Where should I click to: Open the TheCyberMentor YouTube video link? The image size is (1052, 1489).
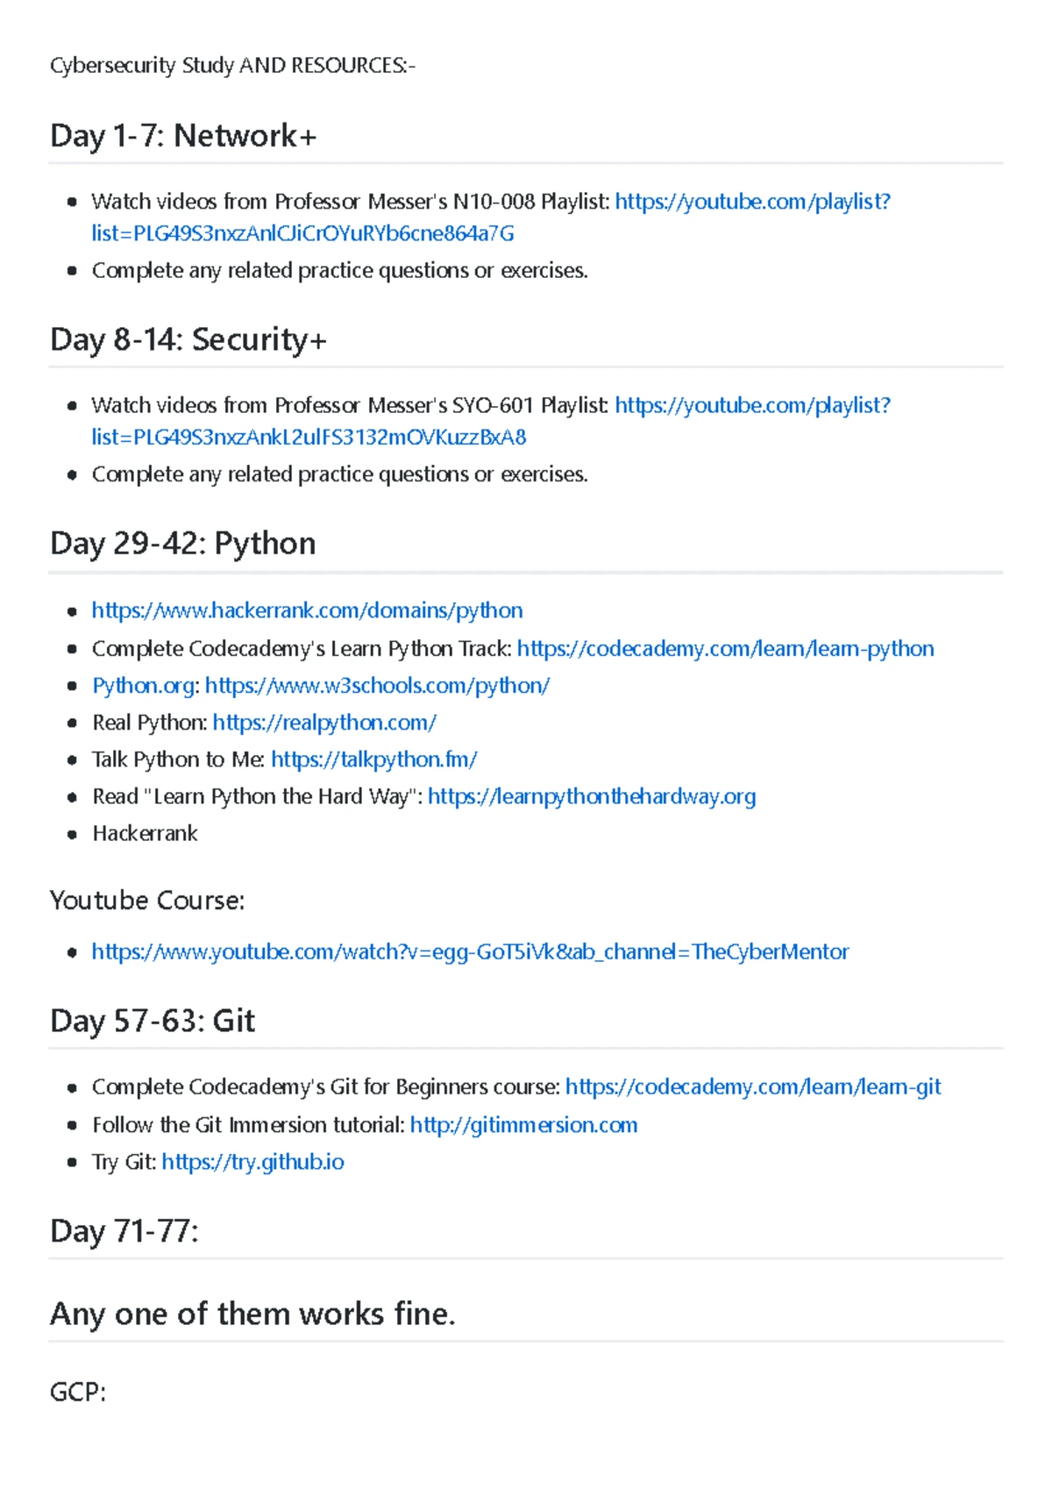click(x=470, y=951)
